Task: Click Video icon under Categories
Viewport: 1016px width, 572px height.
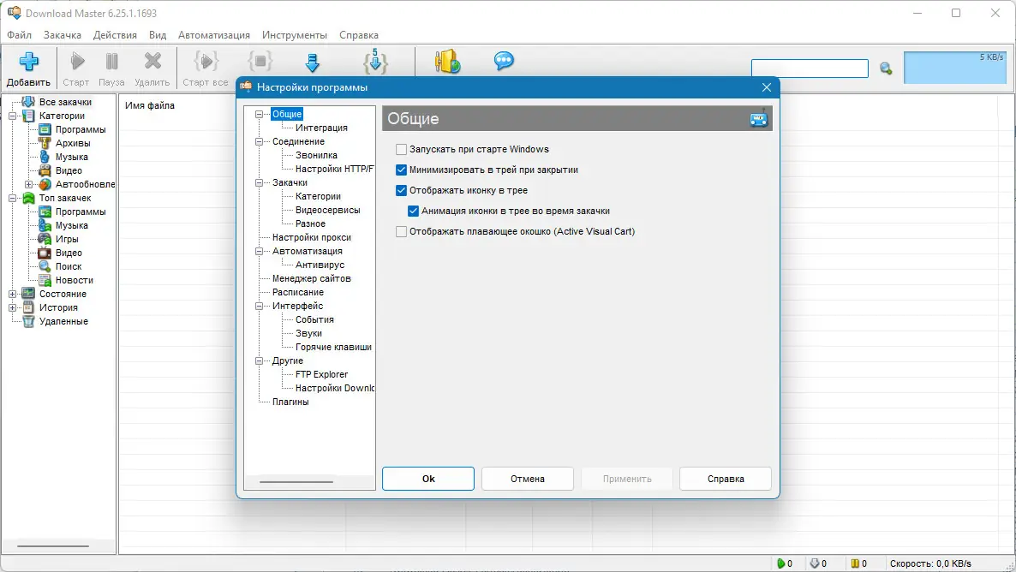Action: point(45,170)
